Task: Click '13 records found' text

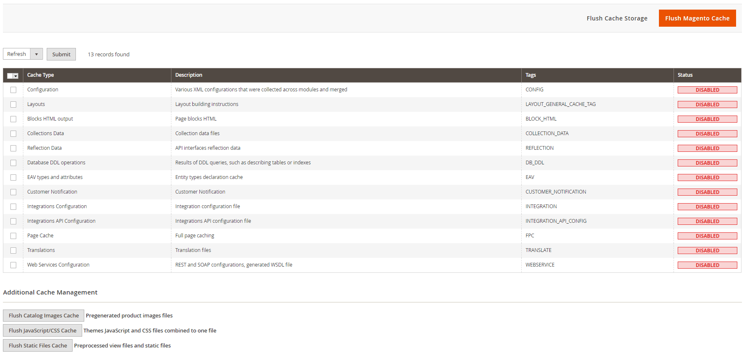Action: 108,54
